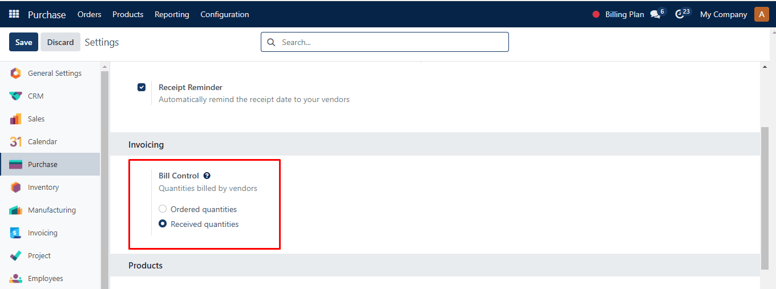This screenshot has height=289, width=776.
Task: Click the CRM sidebar icon
Action: pyautogui.click(x=15, y=96)
